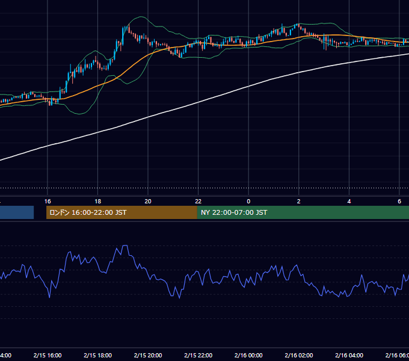The image size is (409, 361).
Task: Click the 16 hour label on the chart axis
Action: point(48,202)
